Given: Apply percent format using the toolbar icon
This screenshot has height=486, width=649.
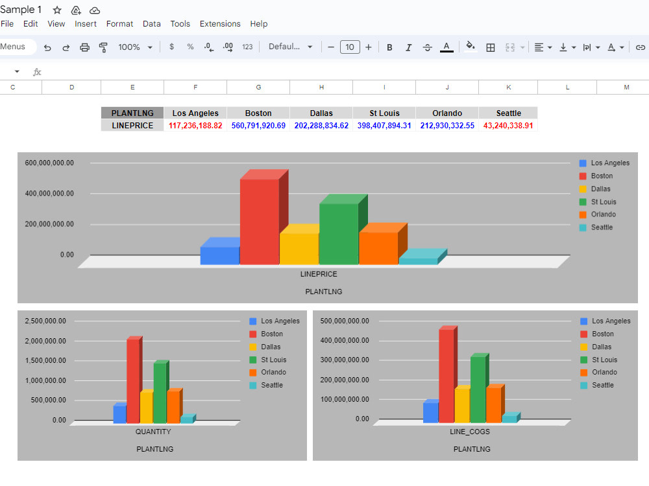Looking at the screenshot, I should 189,47.
